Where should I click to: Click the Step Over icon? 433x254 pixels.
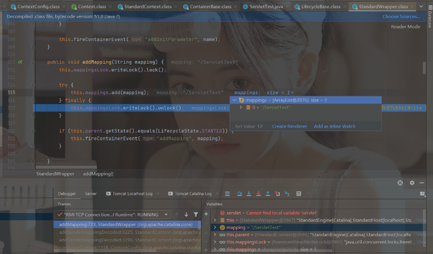point(239,194)
